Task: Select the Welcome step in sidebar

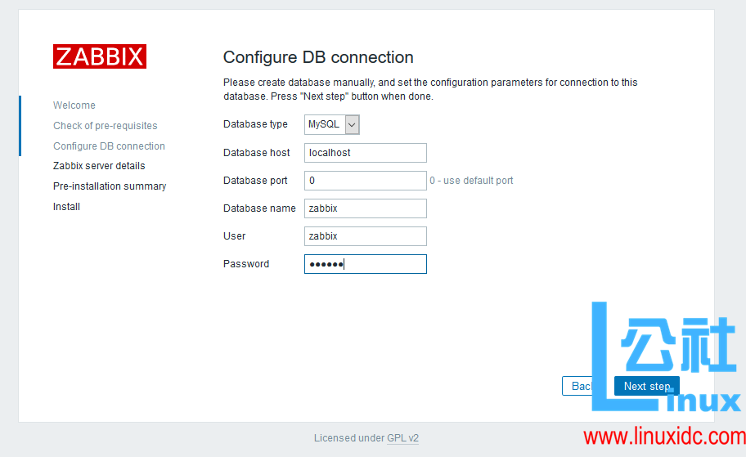Action: [74, 105]
